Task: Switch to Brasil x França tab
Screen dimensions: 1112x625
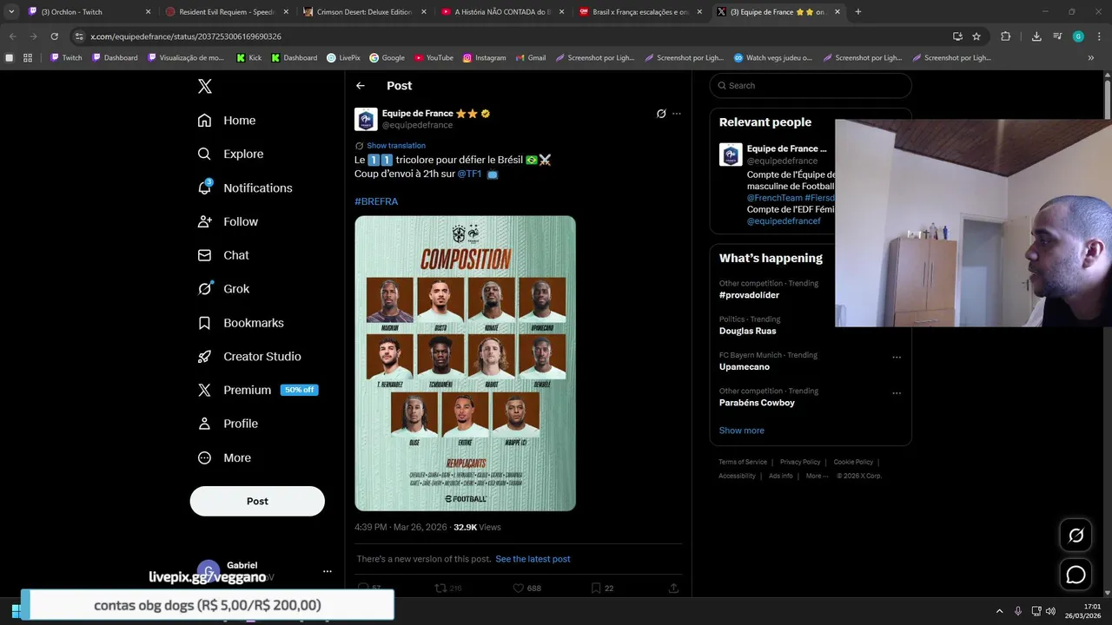Action: [641, 12]
